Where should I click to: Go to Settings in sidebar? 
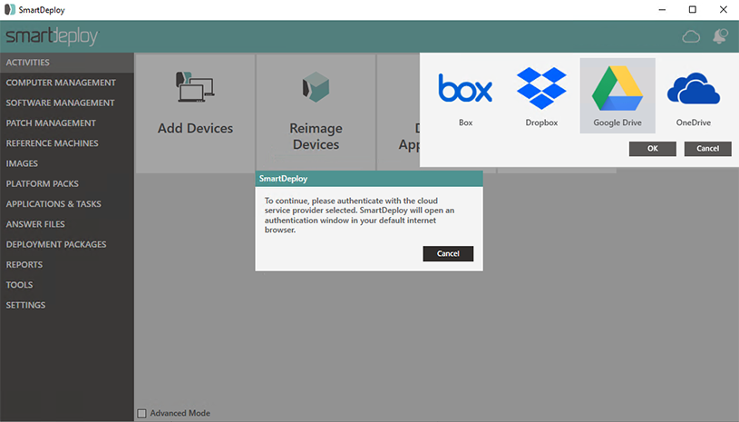click(x=67, y=306)
